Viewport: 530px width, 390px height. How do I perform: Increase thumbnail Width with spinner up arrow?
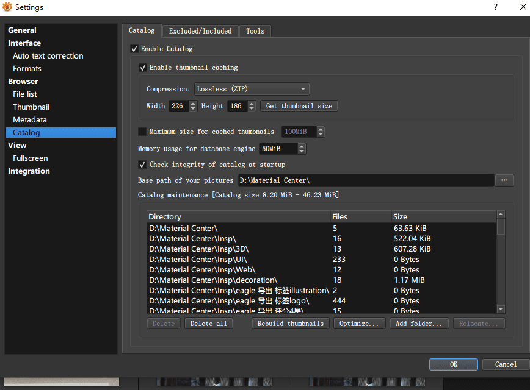pyautogui.click(x=193, y=104)
